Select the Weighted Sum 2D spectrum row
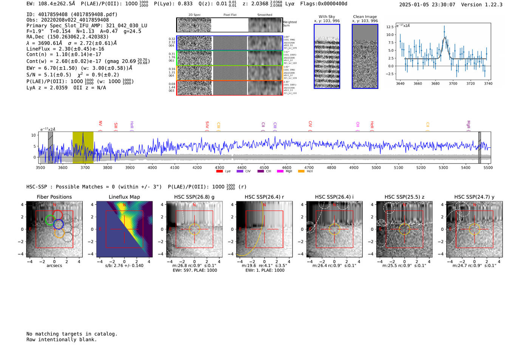 [229, 25]
